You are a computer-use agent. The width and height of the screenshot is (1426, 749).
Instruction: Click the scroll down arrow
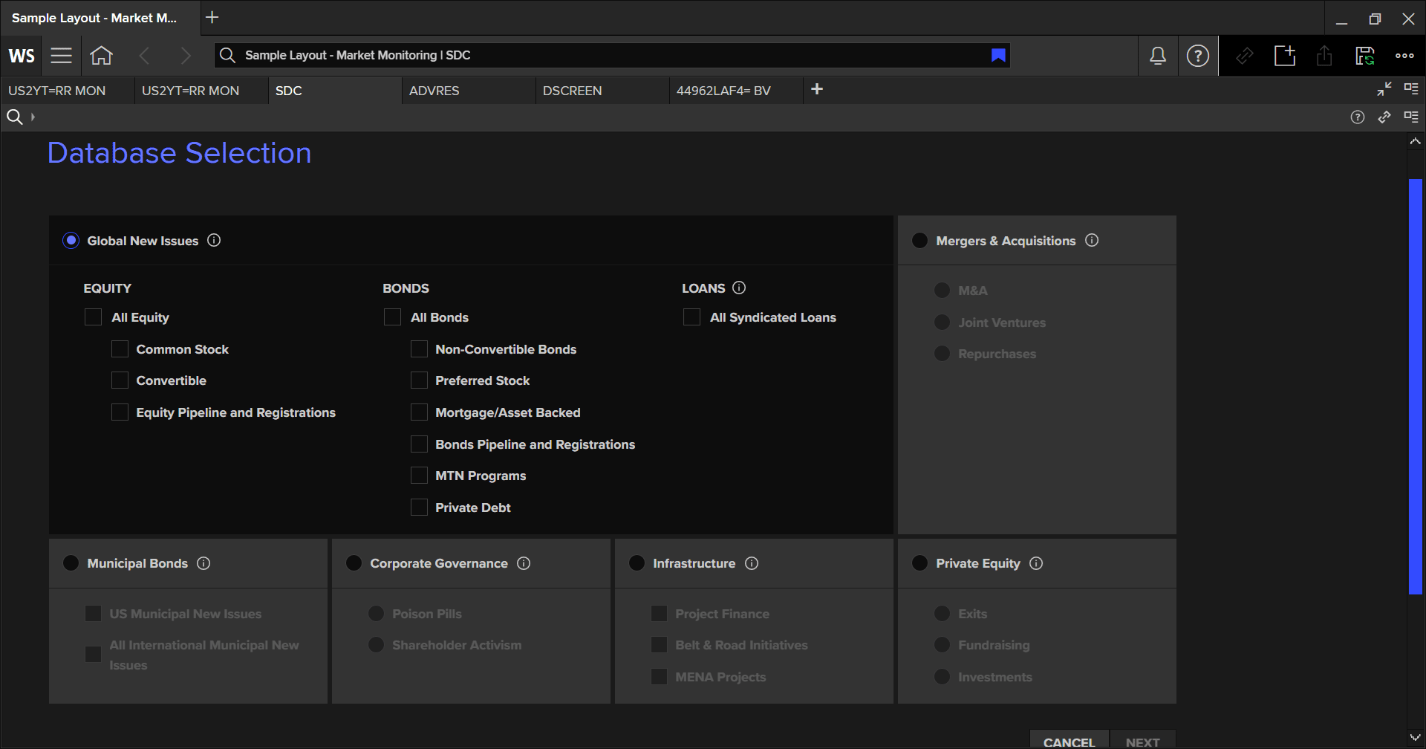pos(1415,738)
